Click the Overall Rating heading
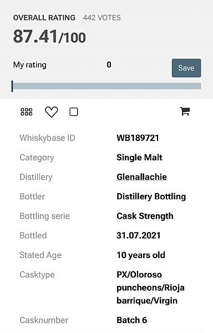The width and height of the screenshot is (213, 333). pos(44,18)
